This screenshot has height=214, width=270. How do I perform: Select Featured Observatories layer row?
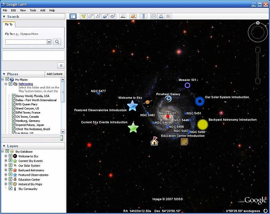pos(33,175)
